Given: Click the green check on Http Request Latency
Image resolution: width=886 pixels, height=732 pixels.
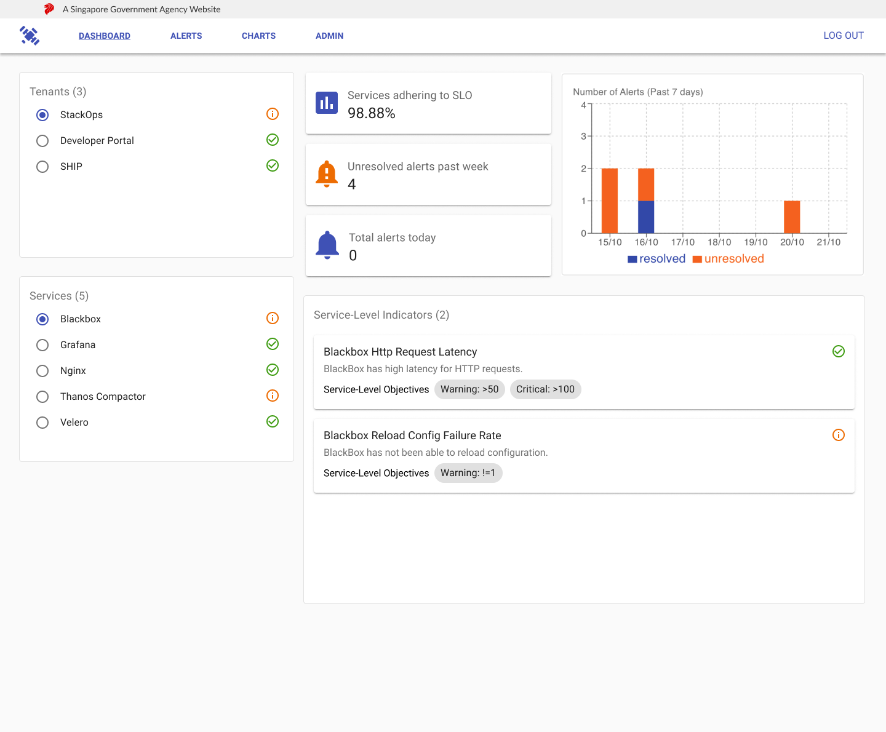Looking at the screenshot, I should coord(839,351).
